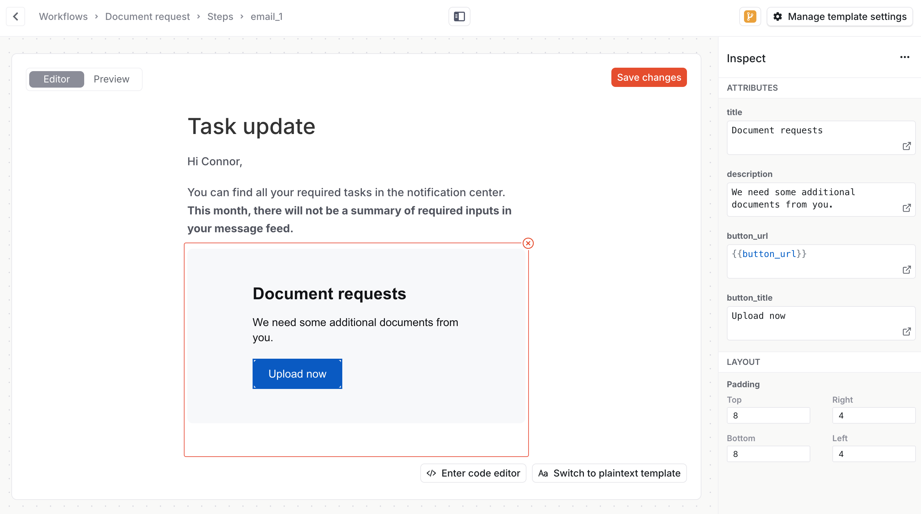Switch to the Preview tab
Image resolution: width=921 pixels, height=514 pixels.
111,79
